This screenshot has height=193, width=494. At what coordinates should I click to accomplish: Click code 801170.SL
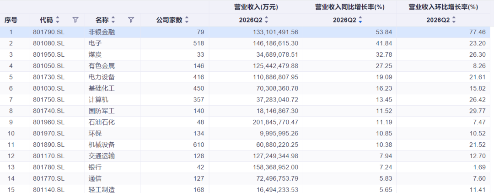point(48,156)
